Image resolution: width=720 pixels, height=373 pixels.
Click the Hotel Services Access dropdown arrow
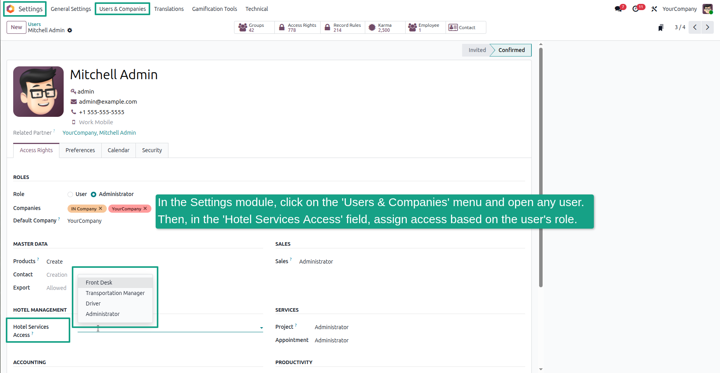[x=261, y=328]
